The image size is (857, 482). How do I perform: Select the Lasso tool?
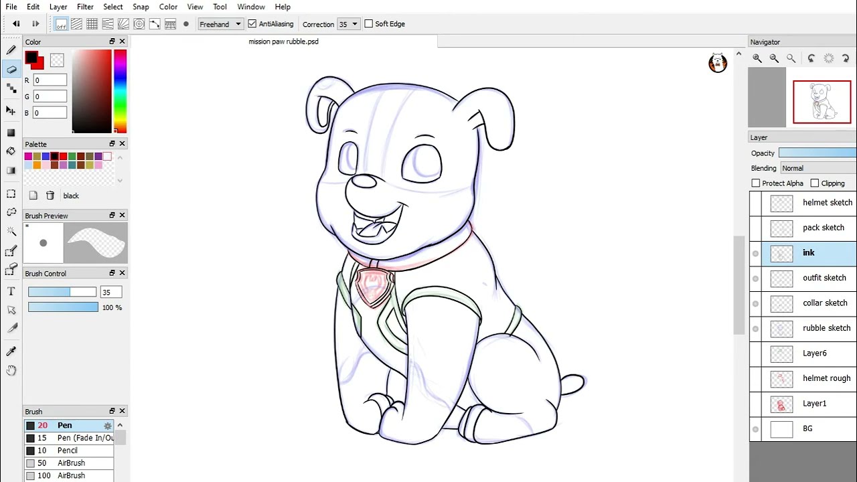pos(11,212)
